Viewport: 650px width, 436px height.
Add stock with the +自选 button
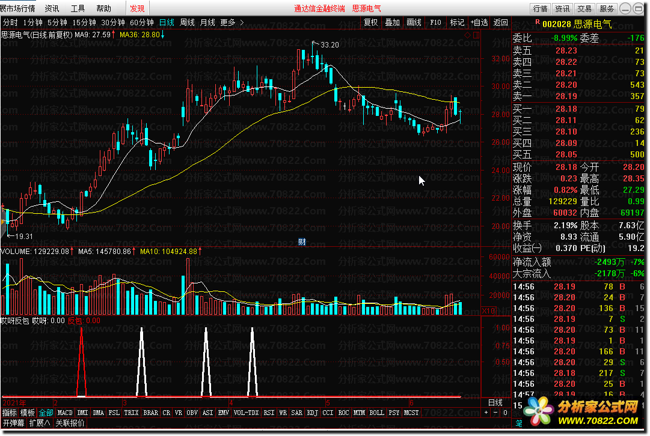click(479, 22)
